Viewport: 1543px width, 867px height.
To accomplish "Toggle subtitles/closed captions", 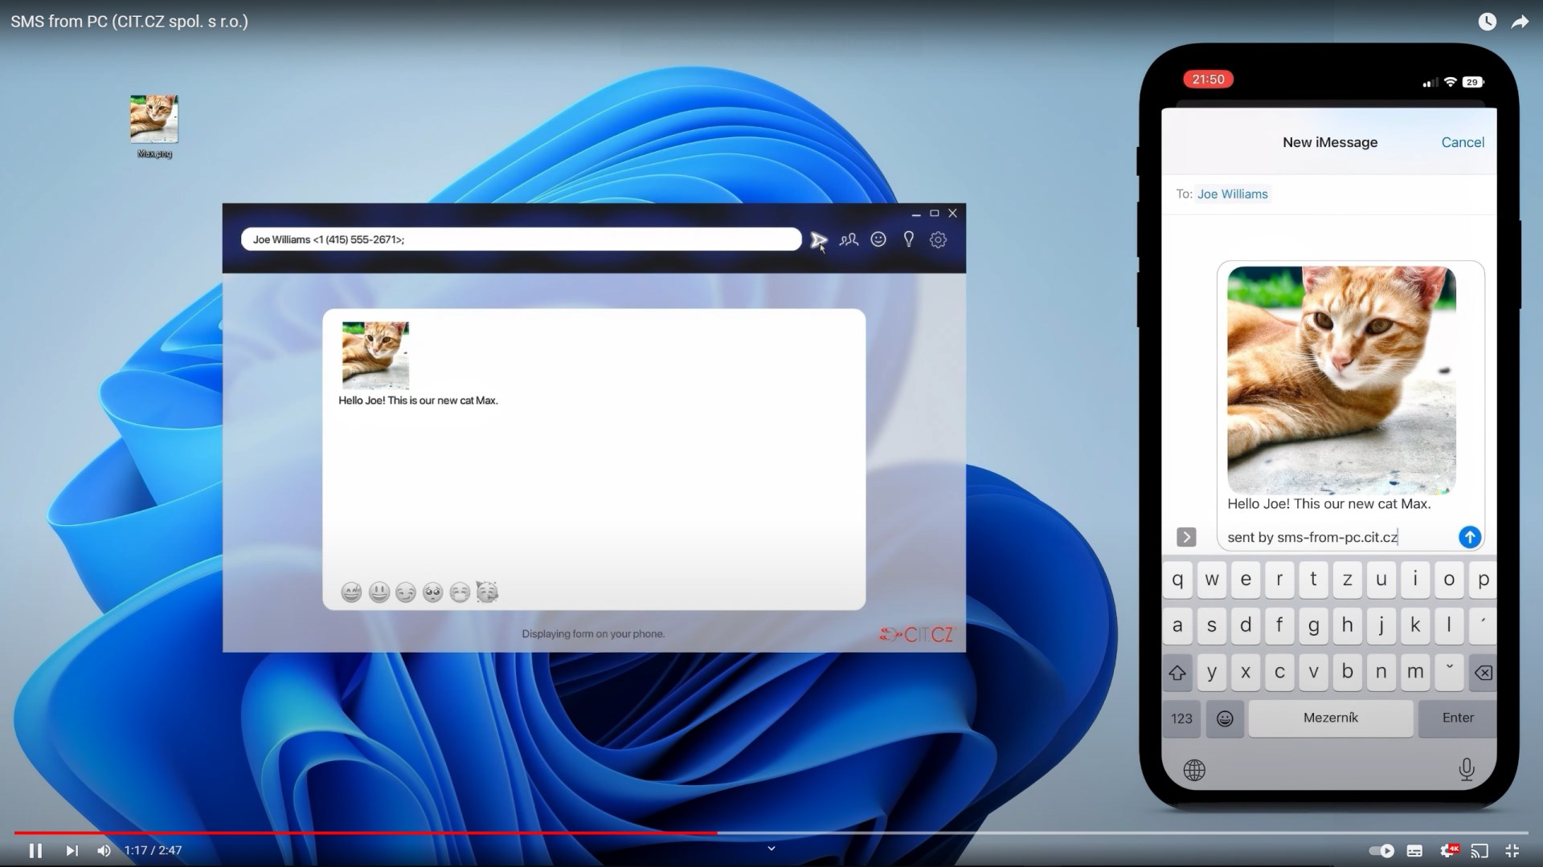I will pyautogui.click(x=1415, y=851).
